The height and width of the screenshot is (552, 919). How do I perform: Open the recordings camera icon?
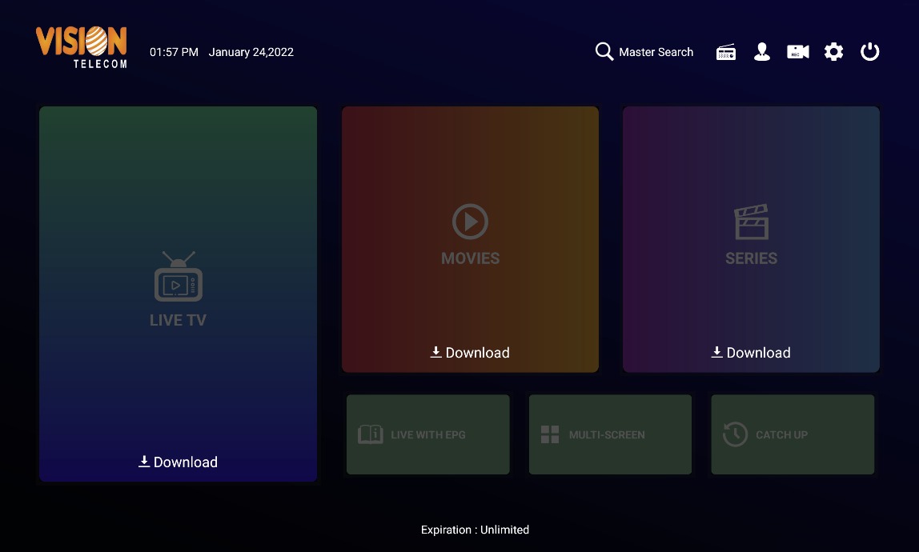click(797, 52)
